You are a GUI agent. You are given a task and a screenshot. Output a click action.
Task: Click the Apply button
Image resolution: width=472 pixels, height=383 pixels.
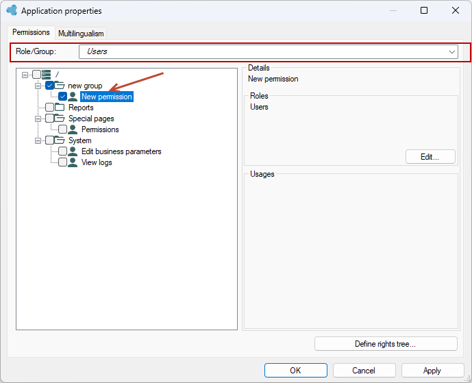coord(432,370)
